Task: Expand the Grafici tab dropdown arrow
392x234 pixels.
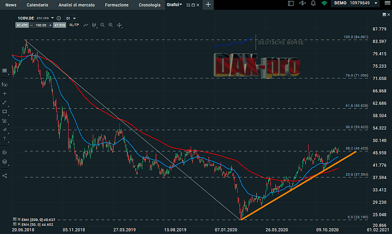Action: tap(181, 4)
